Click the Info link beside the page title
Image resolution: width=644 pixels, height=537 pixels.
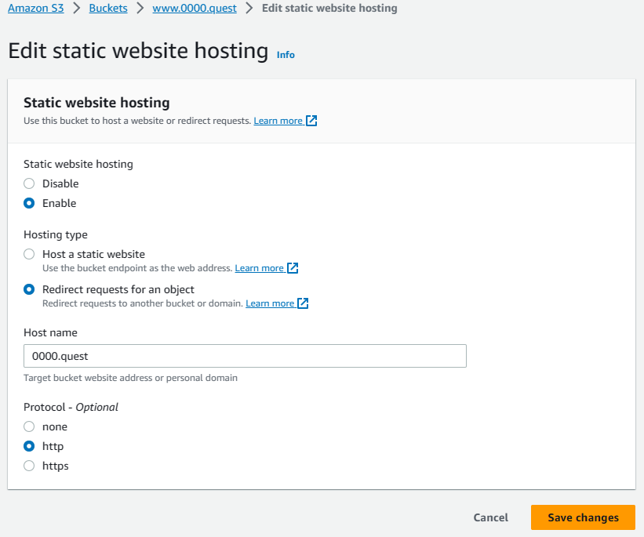[x=286, y=55]
